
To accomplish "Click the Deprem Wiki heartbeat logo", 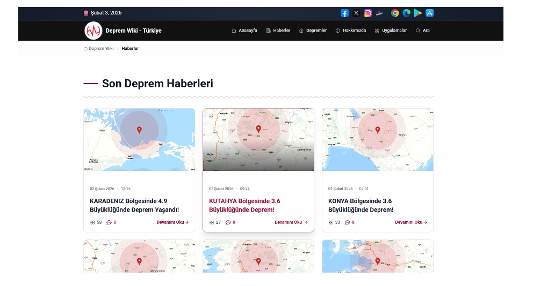I will [93, 31].
